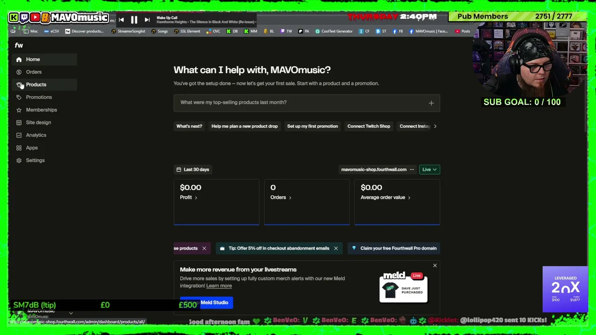Click the diamond icon on Pro domain tip
The image size is (596, 335).
pos(354,248)
